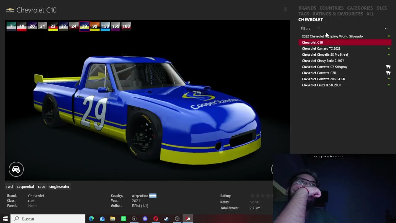Click the Total driven 9.7 km value
The image size is (396, 223).
point(255,208)
